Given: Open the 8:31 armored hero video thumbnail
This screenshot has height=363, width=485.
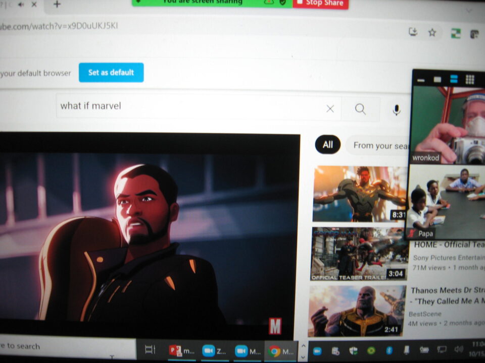Looking at the screenshot, I should [359, 194].
